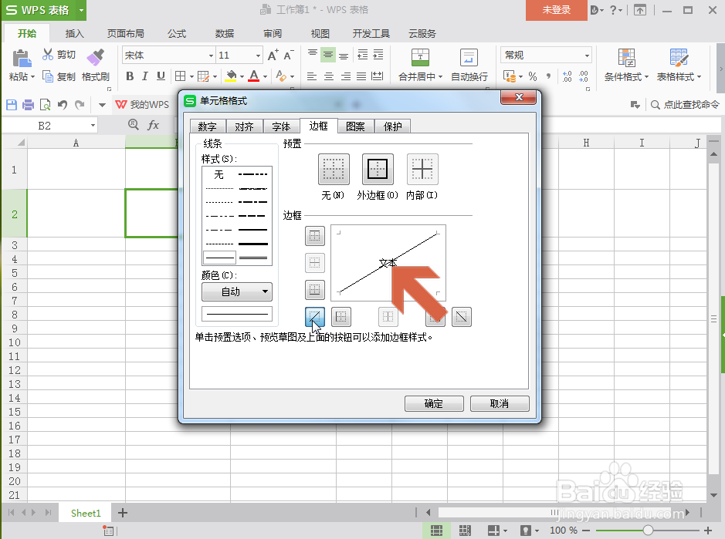Click the 点此查找命令 search field

(686, 105)
